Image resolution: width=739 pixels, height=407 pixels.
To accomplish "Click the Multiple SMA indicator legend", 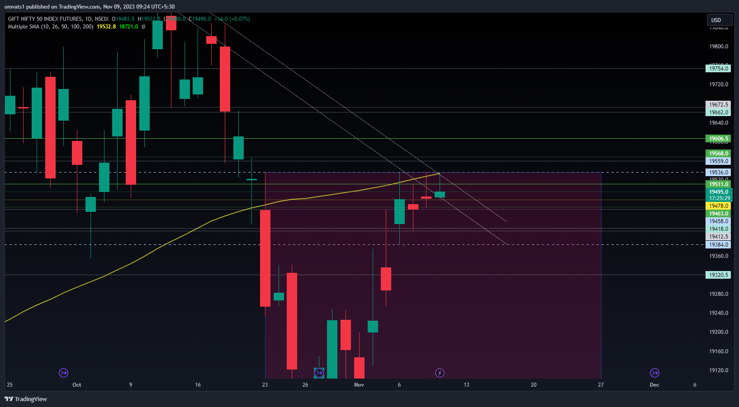I will (x=51, y=27).
